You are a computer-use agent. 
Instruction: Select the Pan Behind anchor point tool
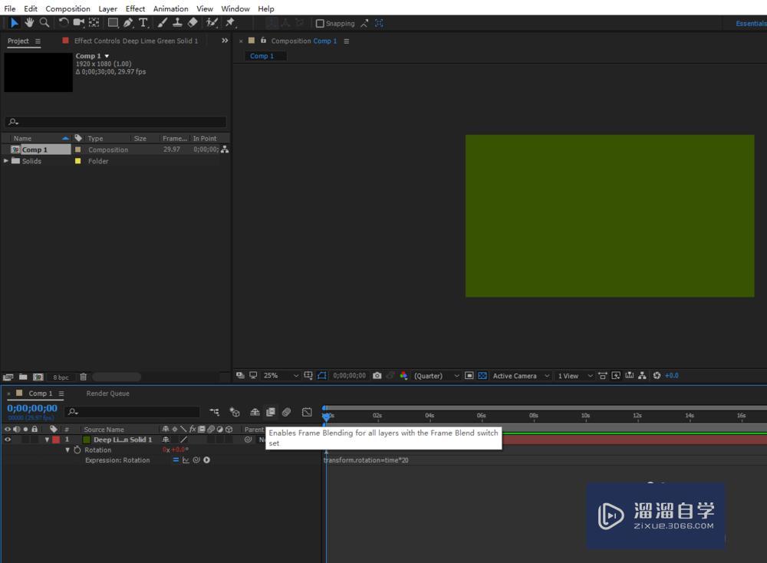pyautogui.click(x=94, y=22)
